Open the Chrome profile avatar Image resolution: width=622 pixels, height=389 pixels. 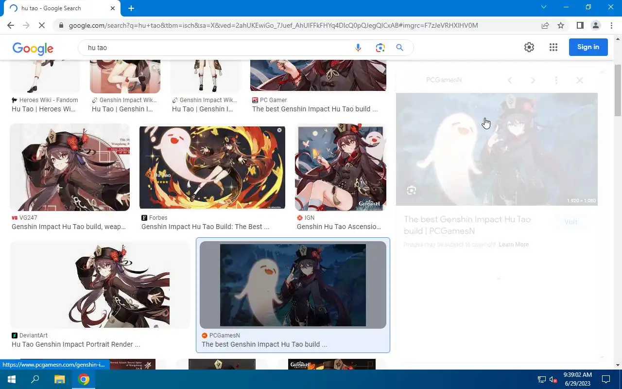pos(595,25)
